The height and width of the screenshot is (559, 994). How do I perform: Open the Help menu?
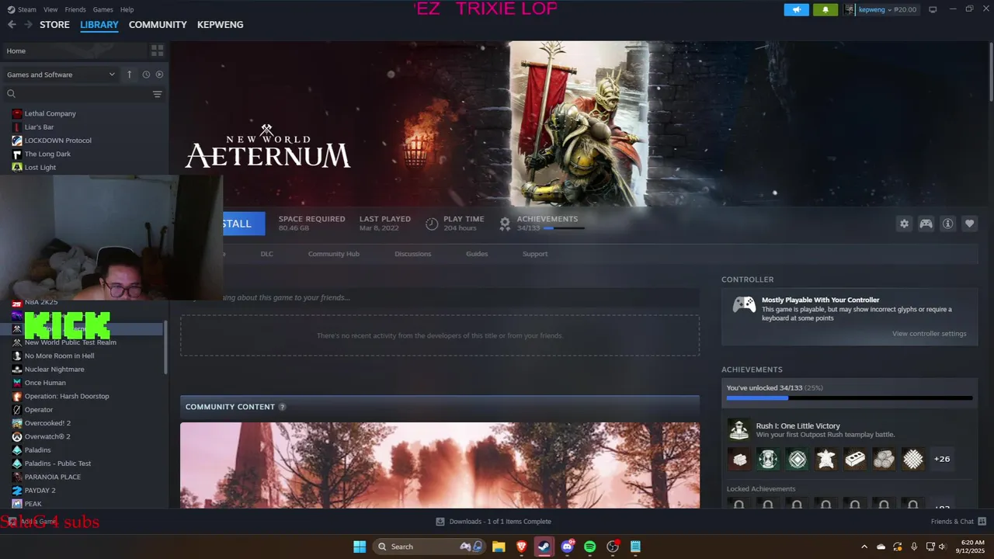coord(127,9)
